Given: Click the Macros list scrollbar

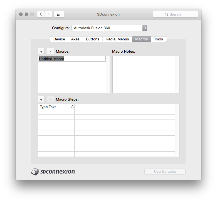Looking at the screenshot, I should tap(108, 74).
